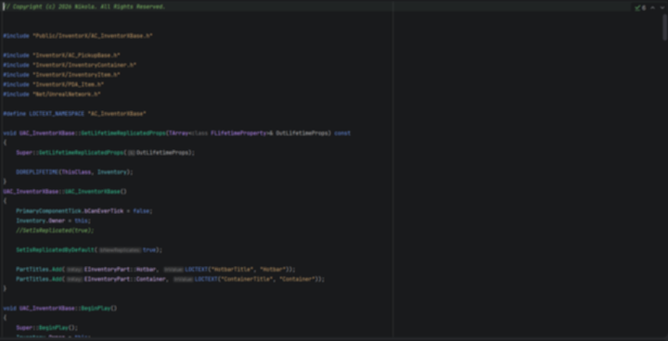The image size is (668, 341).
Task: Click PartTitles.Add Container line
Action: [171, 279]
